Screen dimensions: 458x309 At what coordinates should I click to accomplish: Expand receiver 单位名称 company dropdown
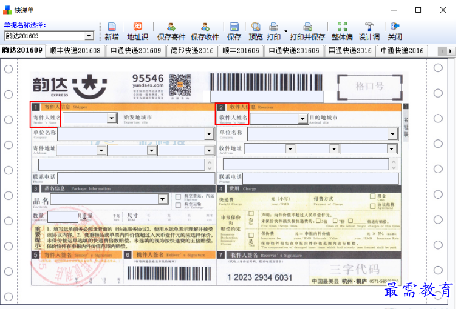click(392, 134)
